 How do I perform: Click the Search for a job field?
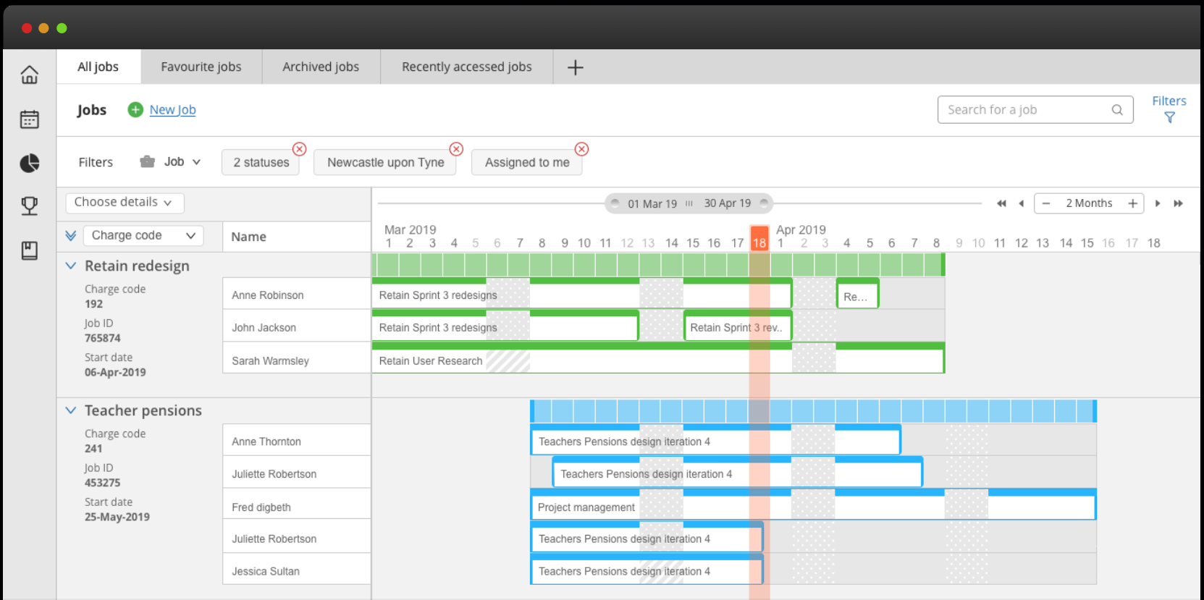[1026, 110]
